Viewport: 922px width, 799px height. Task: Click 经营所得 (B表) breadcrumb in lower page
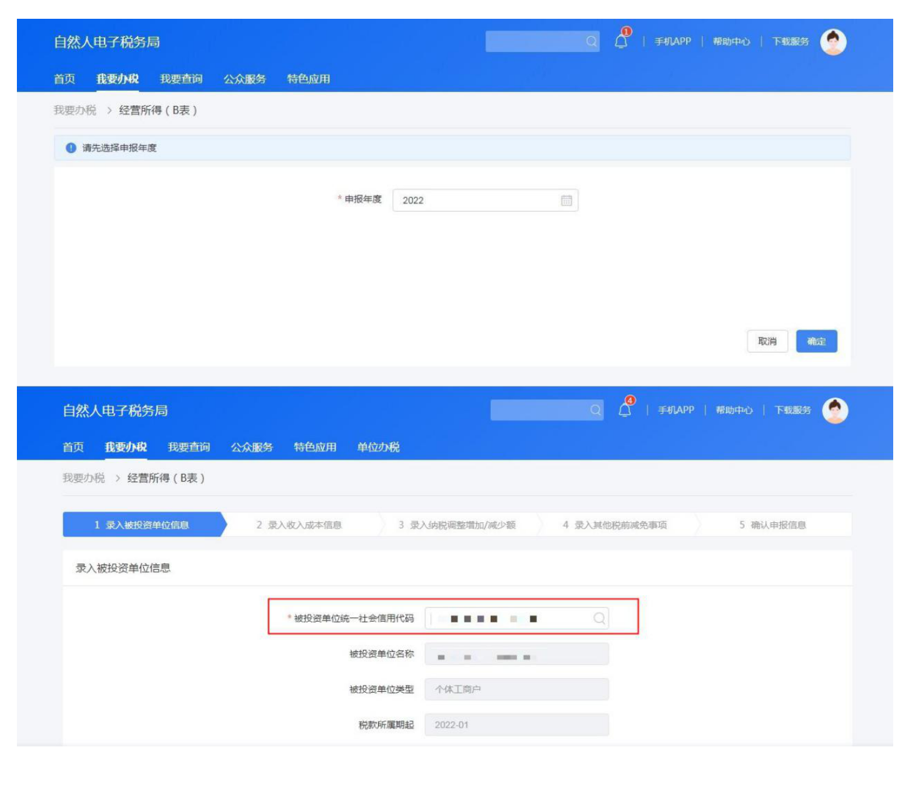click(x=166, y=478)
